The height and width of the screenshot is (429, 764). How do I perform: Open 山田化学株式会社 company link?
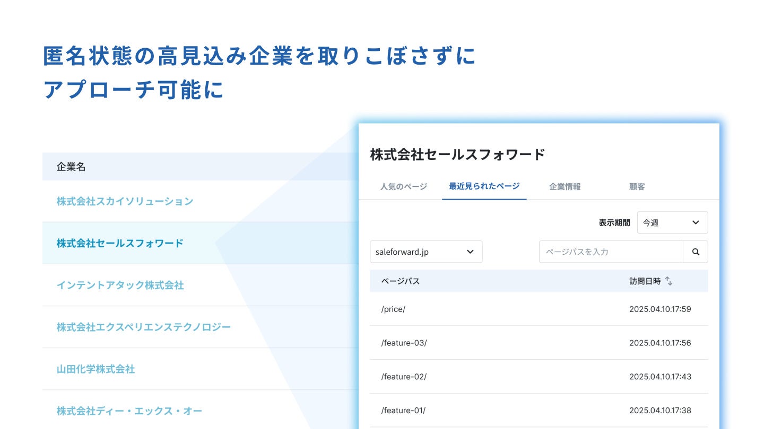coord(95,369)
